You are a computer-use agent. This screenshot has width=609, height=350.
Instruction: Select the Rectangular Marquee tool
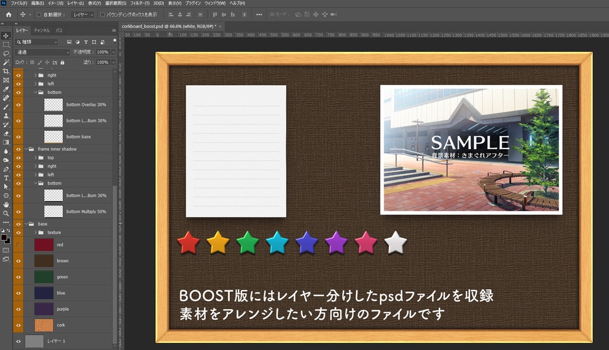click(x=6, y=45)
